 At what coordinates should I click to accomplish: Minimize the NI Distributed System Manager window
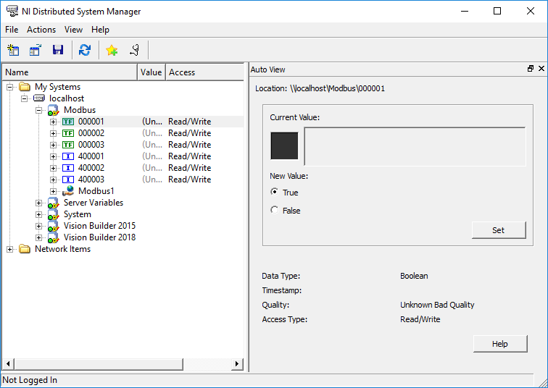point(465,11)
